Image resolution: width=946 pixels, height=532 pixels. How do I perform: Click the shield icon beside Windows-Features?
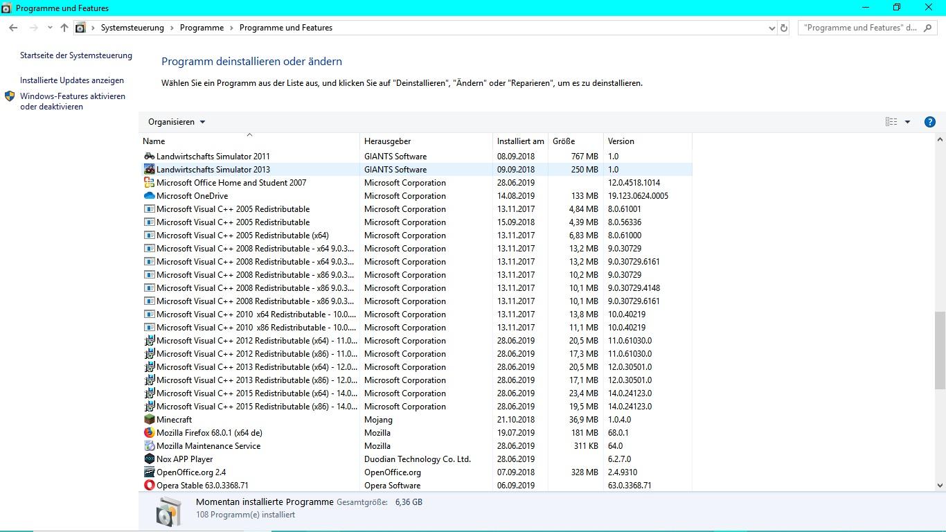(10, 96)
